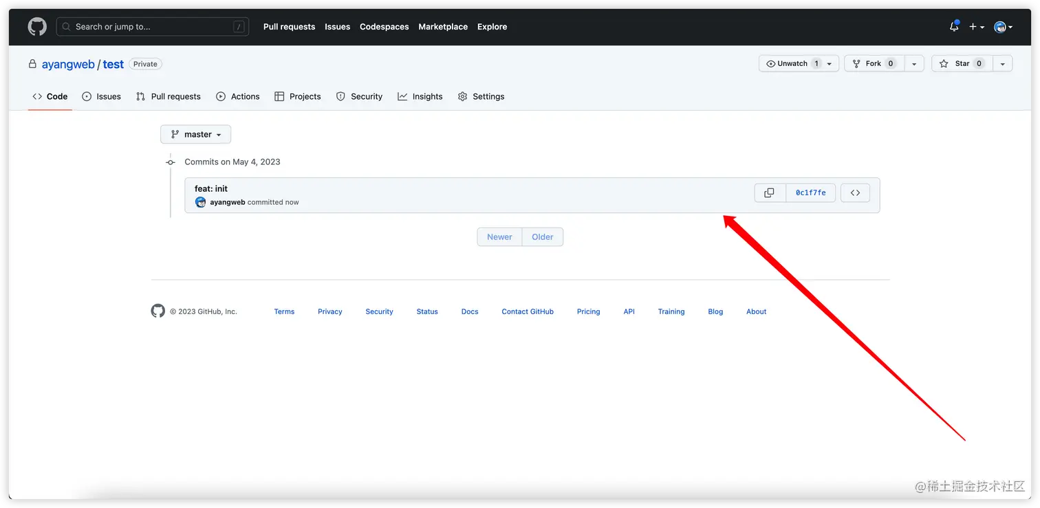
Task: Open the user avatar menu in header
Action: click(x=1003, y=27)
